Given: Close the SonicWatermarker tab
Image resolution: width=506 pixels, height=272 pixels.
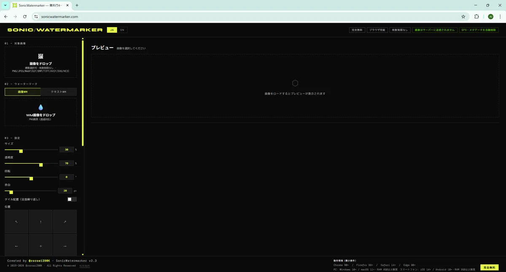Looking at the screenshot, I should 68,5.
